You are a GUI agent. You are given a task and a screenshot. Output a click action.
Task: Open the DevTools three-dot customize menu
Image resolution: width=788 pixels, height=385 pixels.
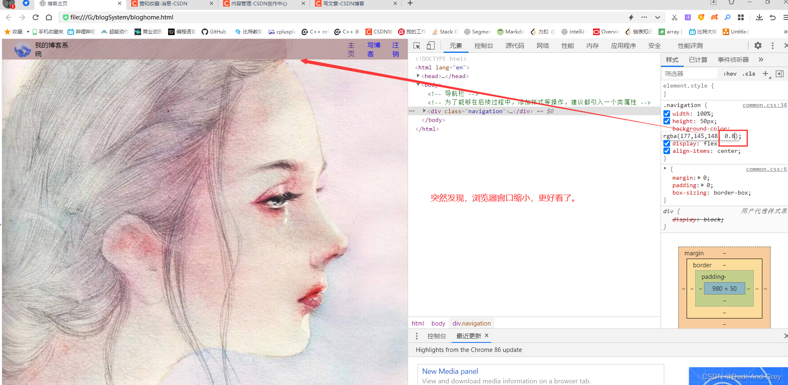click(772, 45)
